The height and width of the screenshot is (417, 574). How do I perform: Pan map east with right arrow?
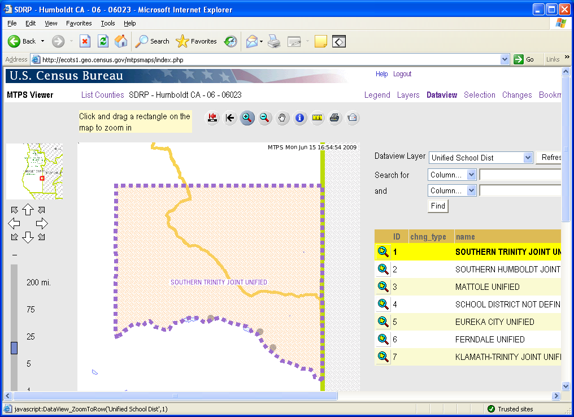(x=42, y=223)
